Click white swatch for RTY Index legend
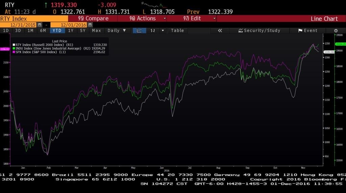Viewport: 346px width, 193px height. click(x=14, y=45)
